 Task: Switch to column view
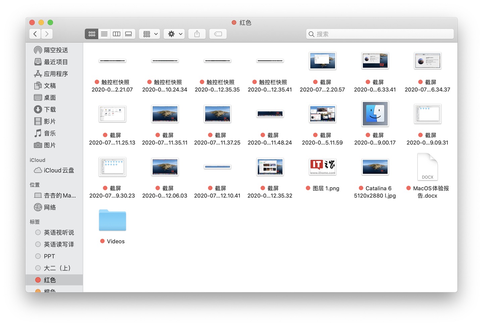(x=116, y=34)
